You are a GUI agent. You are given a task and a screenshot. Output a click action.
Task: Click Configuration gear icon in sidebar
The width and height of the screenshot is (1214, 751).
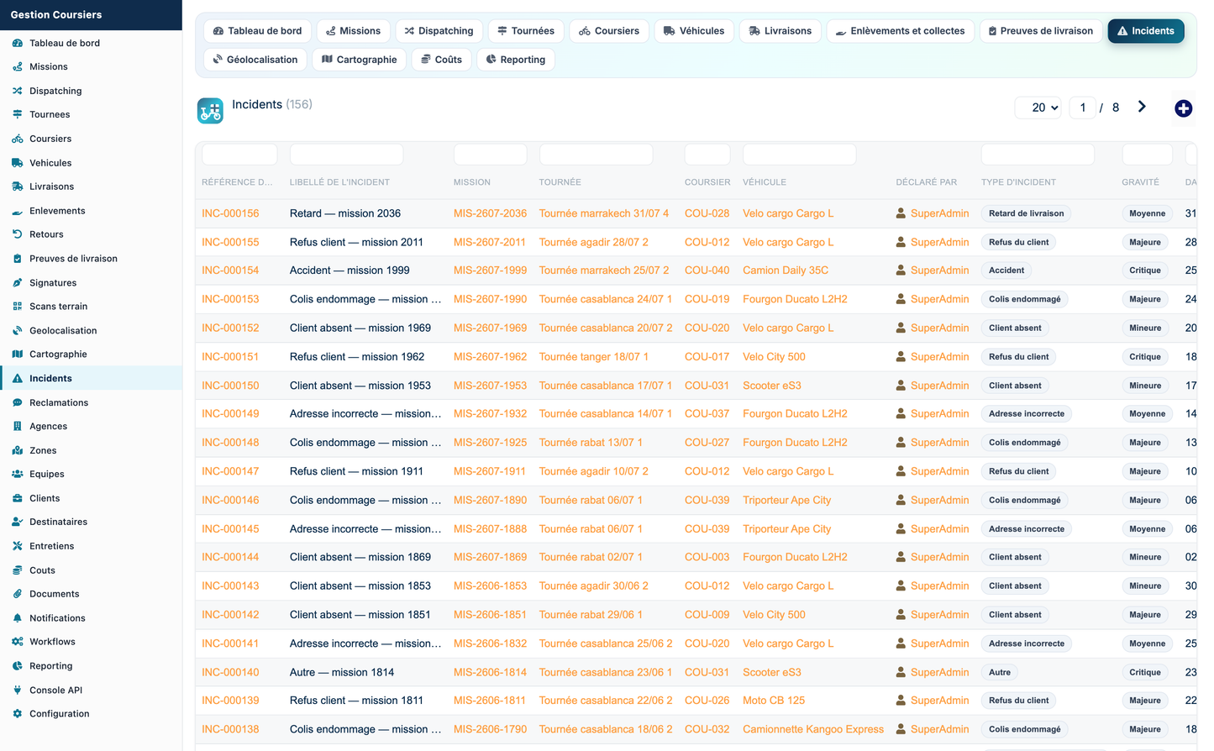point(17,714)
